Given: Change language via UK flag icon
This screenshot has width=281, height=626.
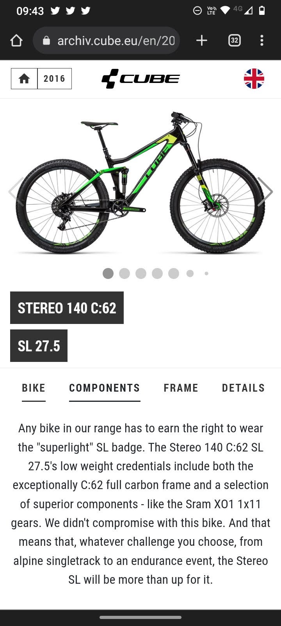Looking at the screenshot, I should [x=254, y=79].
